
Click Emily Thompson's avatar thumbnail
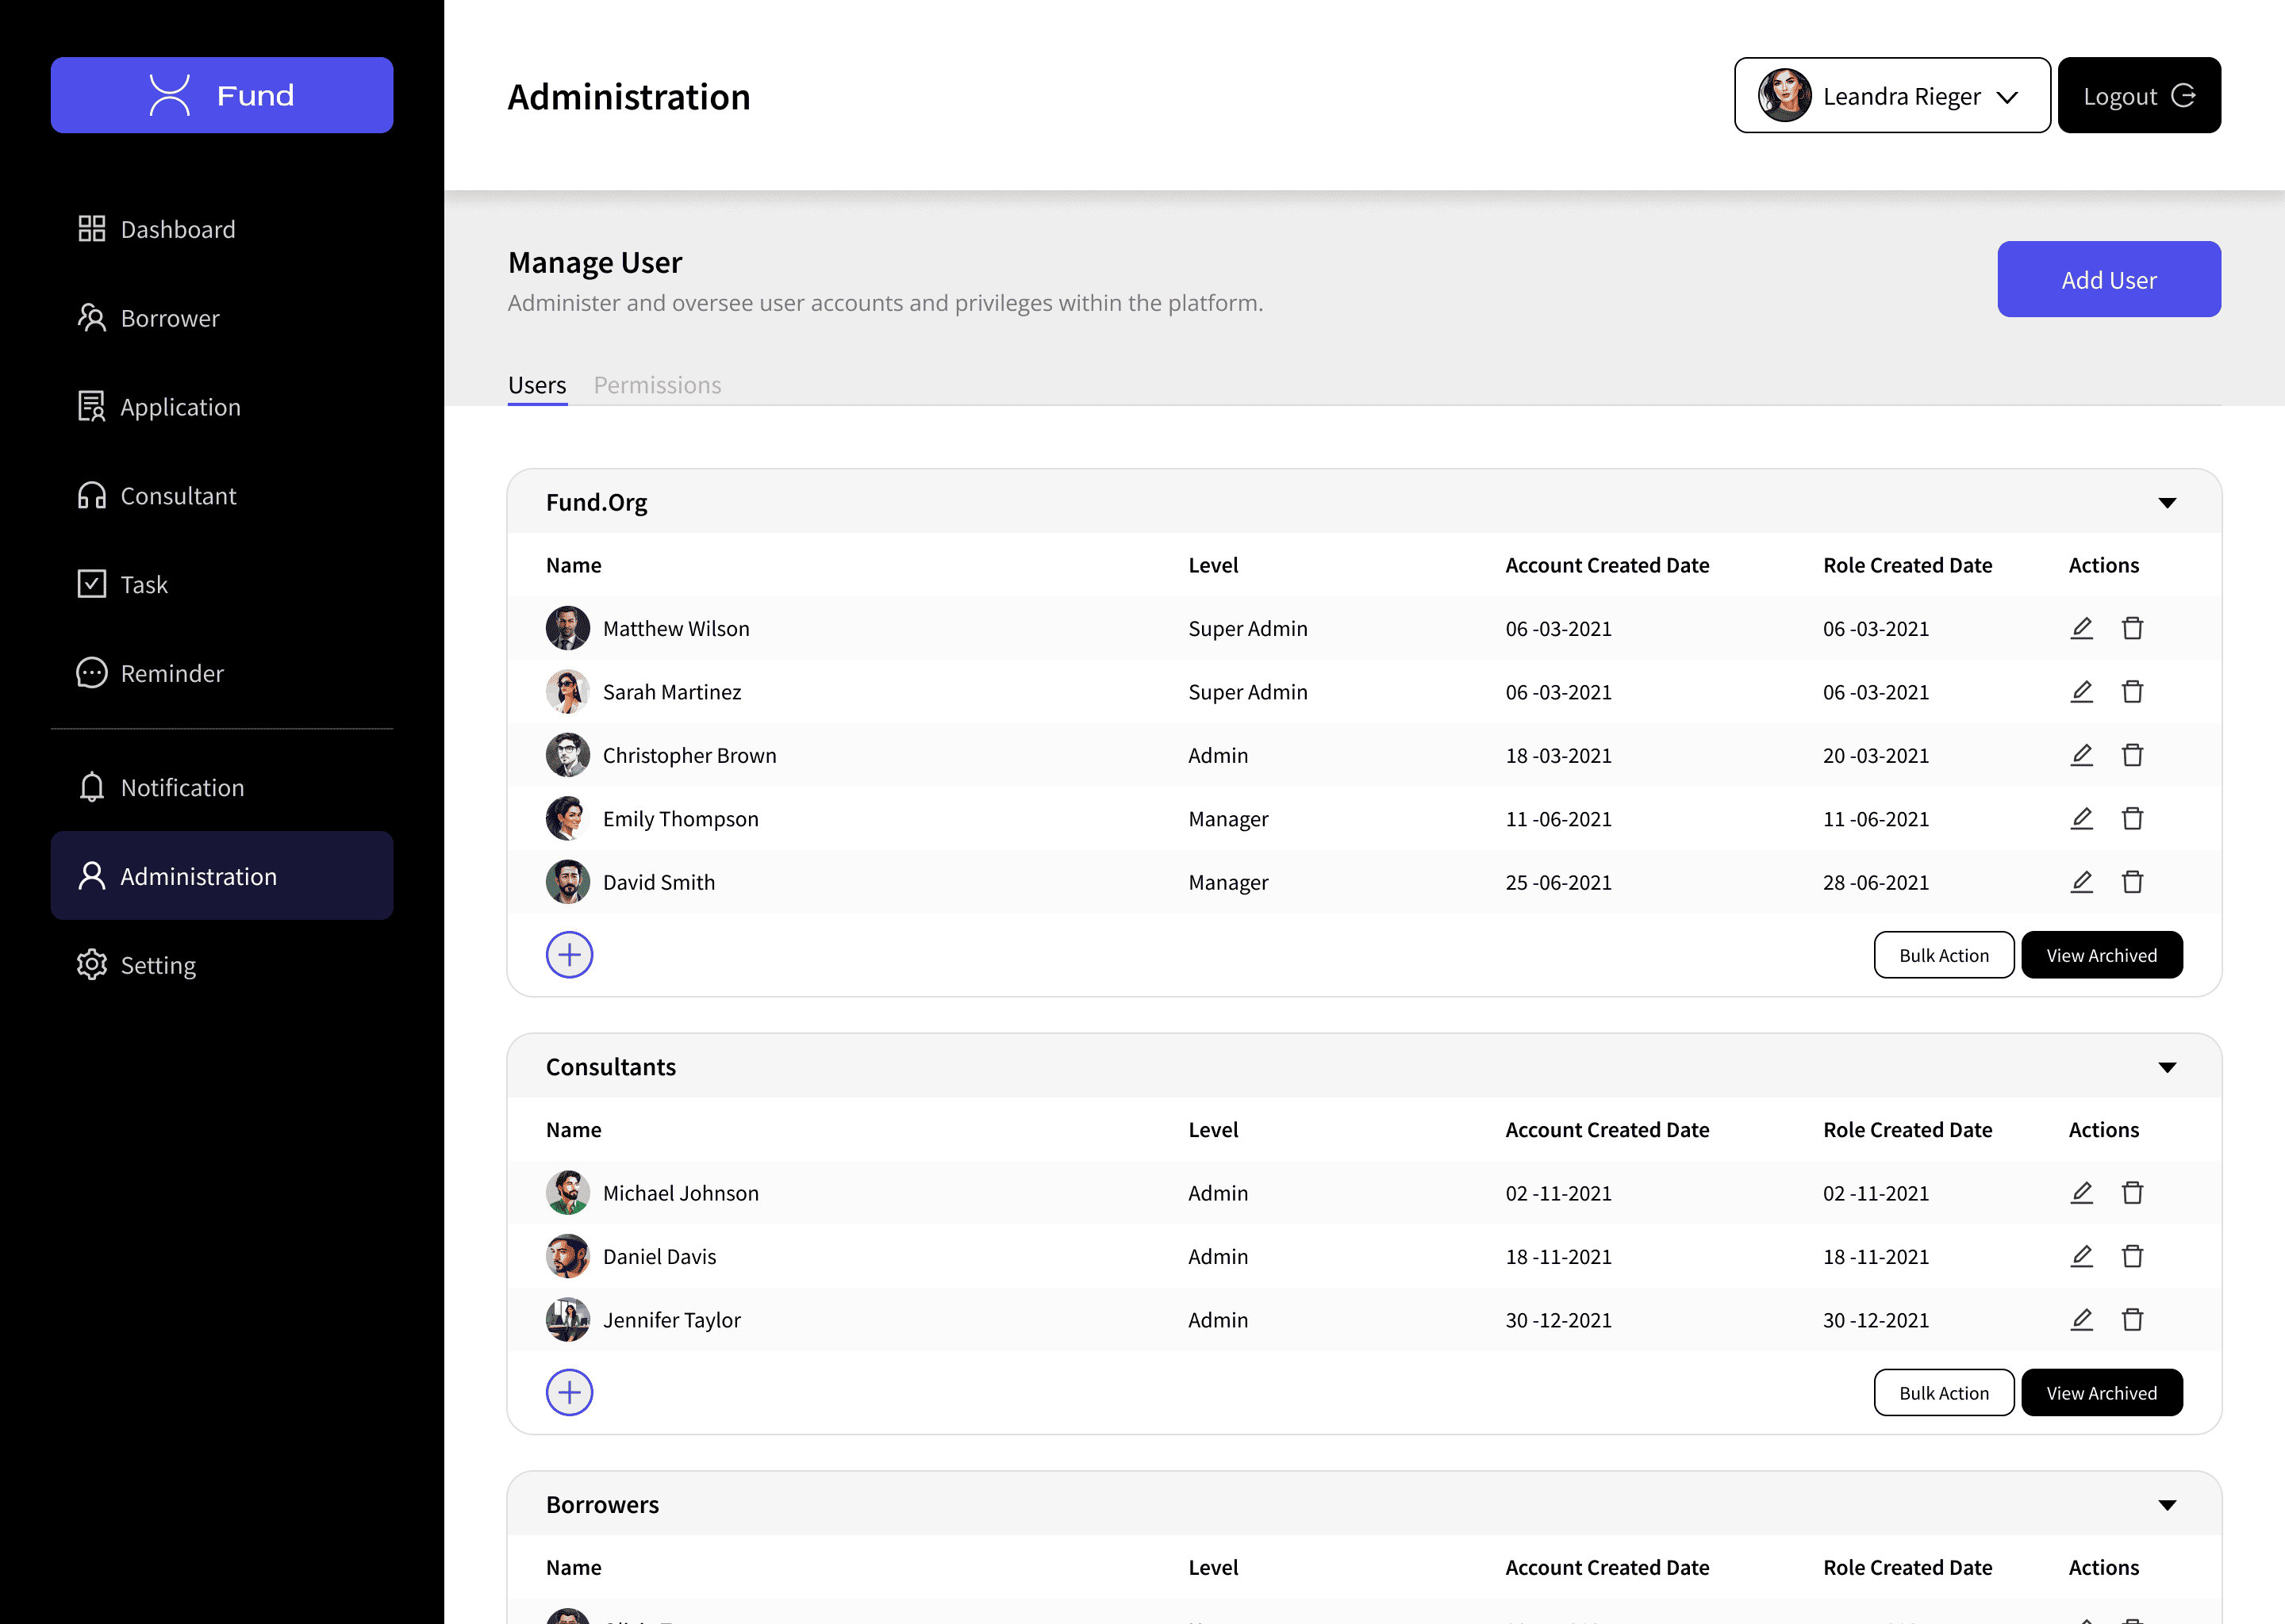point(567,819)
